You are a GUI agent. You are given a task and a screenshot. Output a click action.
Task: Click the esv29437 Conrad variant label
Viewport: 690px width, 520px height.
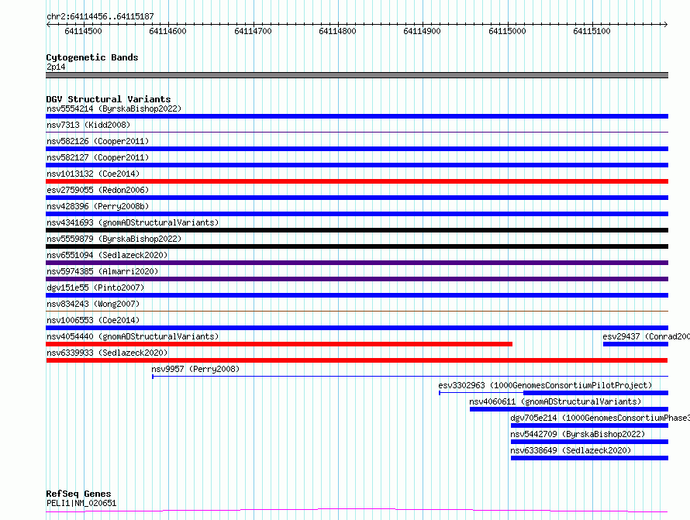point(646,336)
